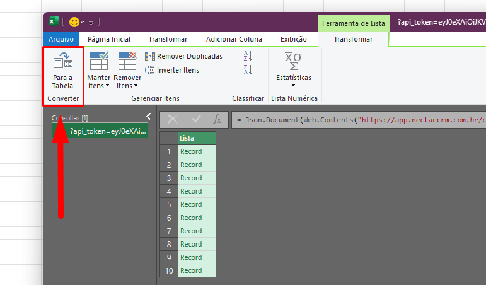Image resolution: width=486 pixels, height=285 pixels.
Task: Sort the list ascending A to Z
Action: (248, 56)
